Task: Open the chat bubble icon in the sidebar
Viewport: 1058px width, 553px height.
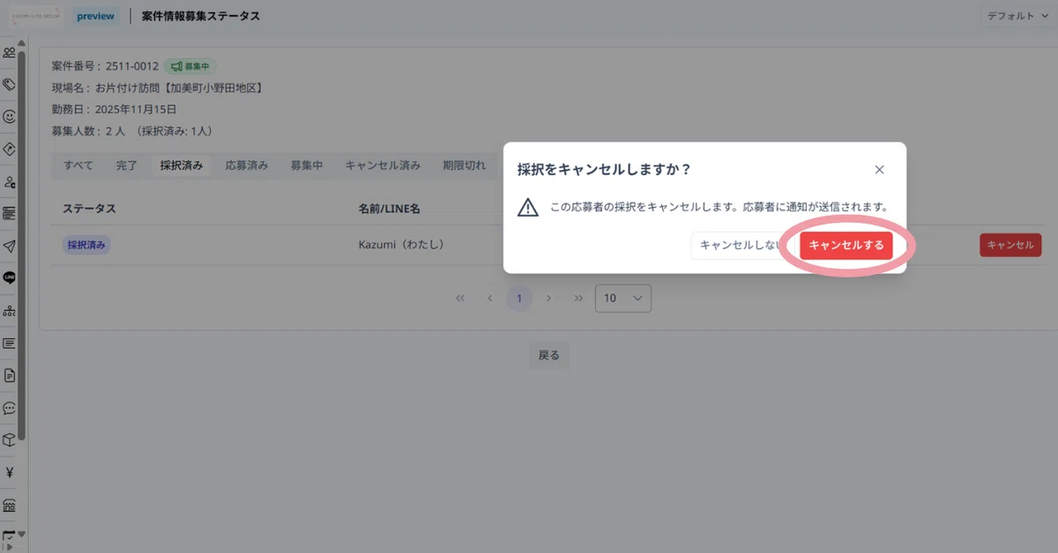Action: [x=10, y=408]
